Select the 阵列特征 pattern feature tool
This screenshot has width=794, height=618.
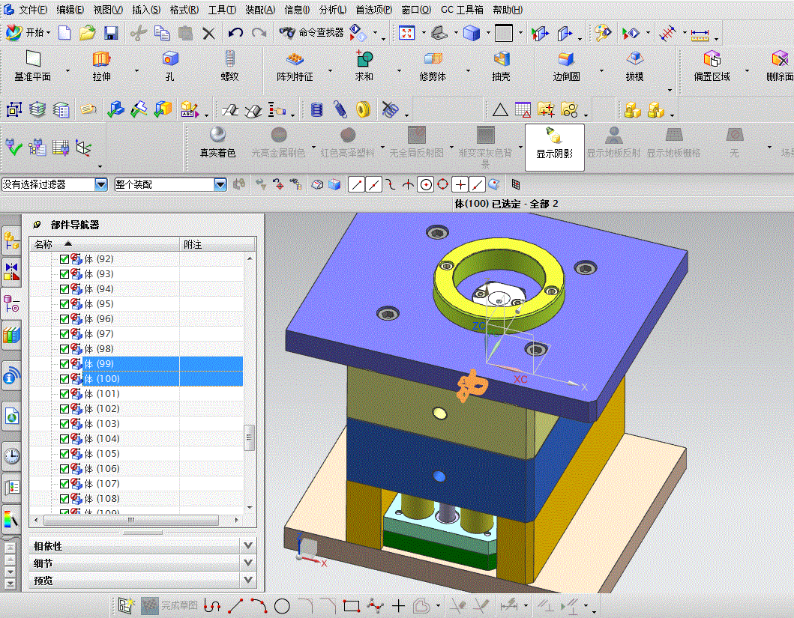295,66
